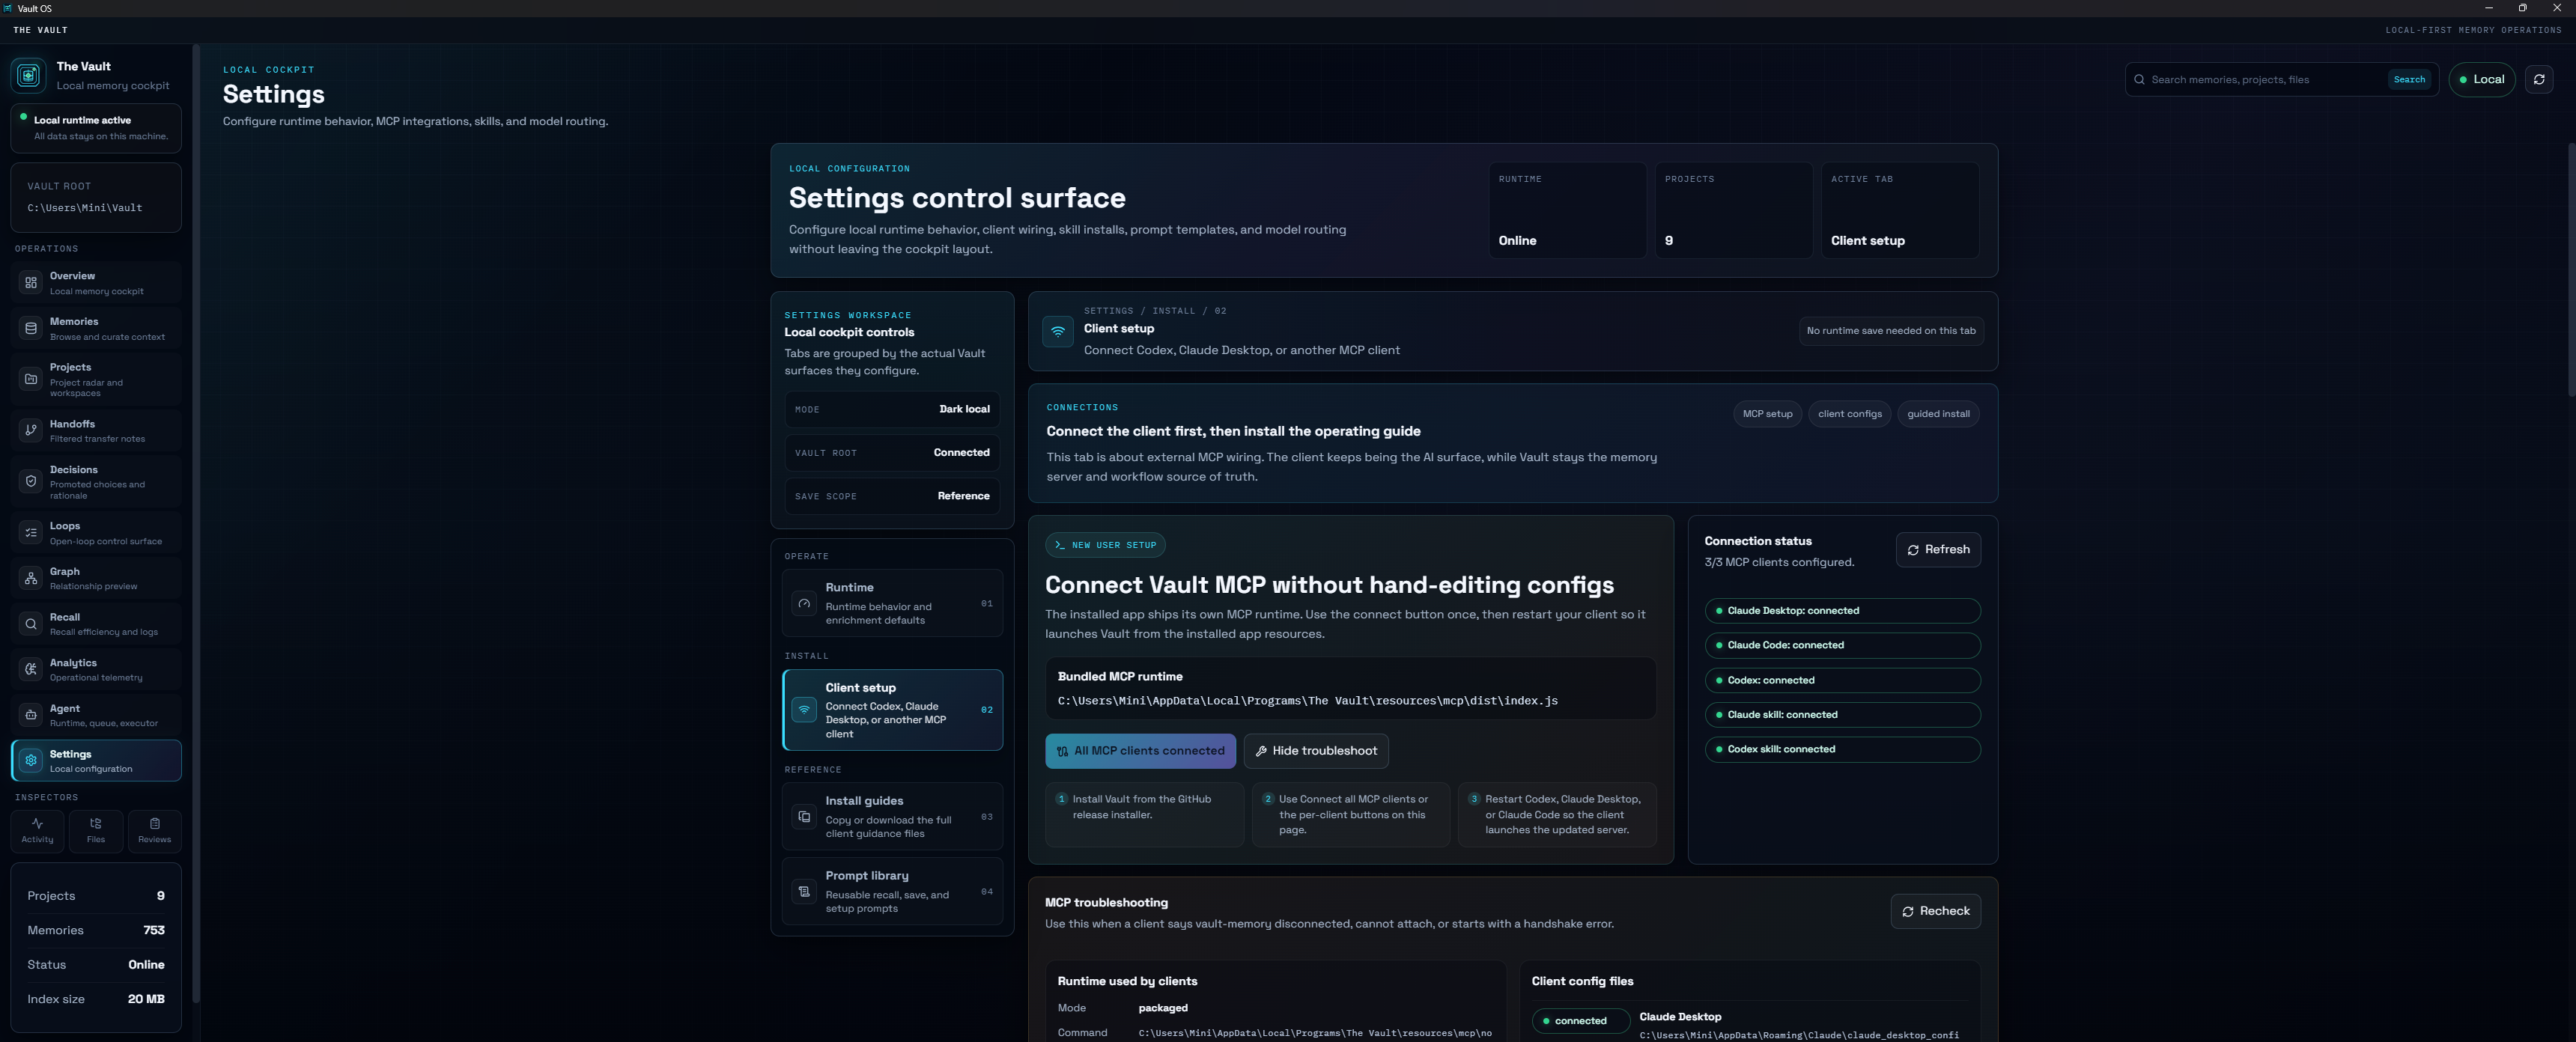
Task: Click Codex: connected status pill
Action: [1842, 680]
